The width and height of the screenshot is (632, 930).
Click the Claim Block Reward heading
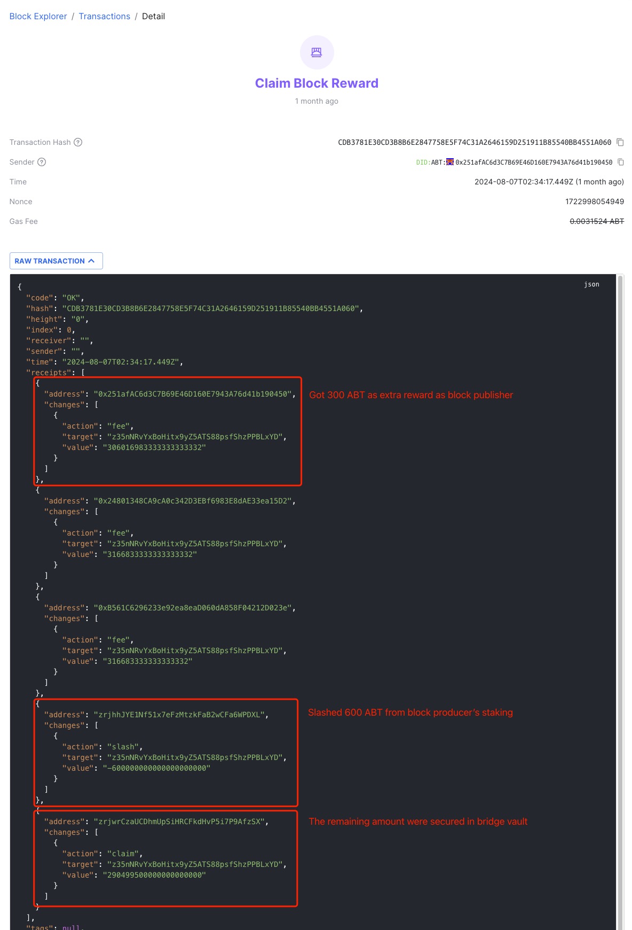[317, 83]
